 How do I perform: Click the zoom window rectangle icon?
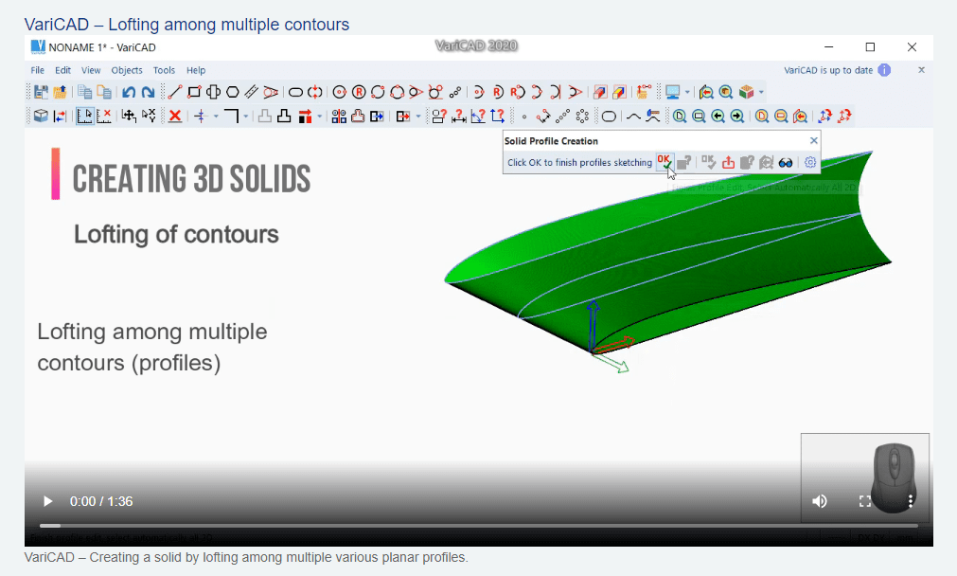(x=699, y=117)
